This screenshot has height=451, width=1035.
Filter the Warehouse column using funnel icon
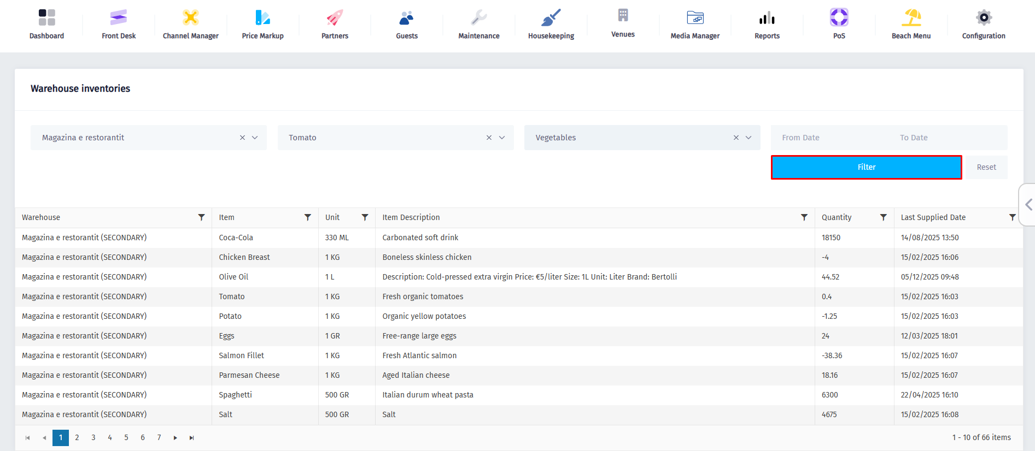click(201, 217)
